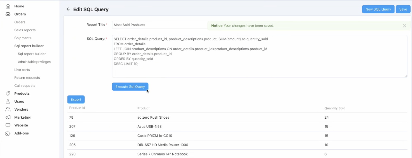This screenshot has width=412, height=158.
Task: Click product id 207 cell
Action: 72,127
